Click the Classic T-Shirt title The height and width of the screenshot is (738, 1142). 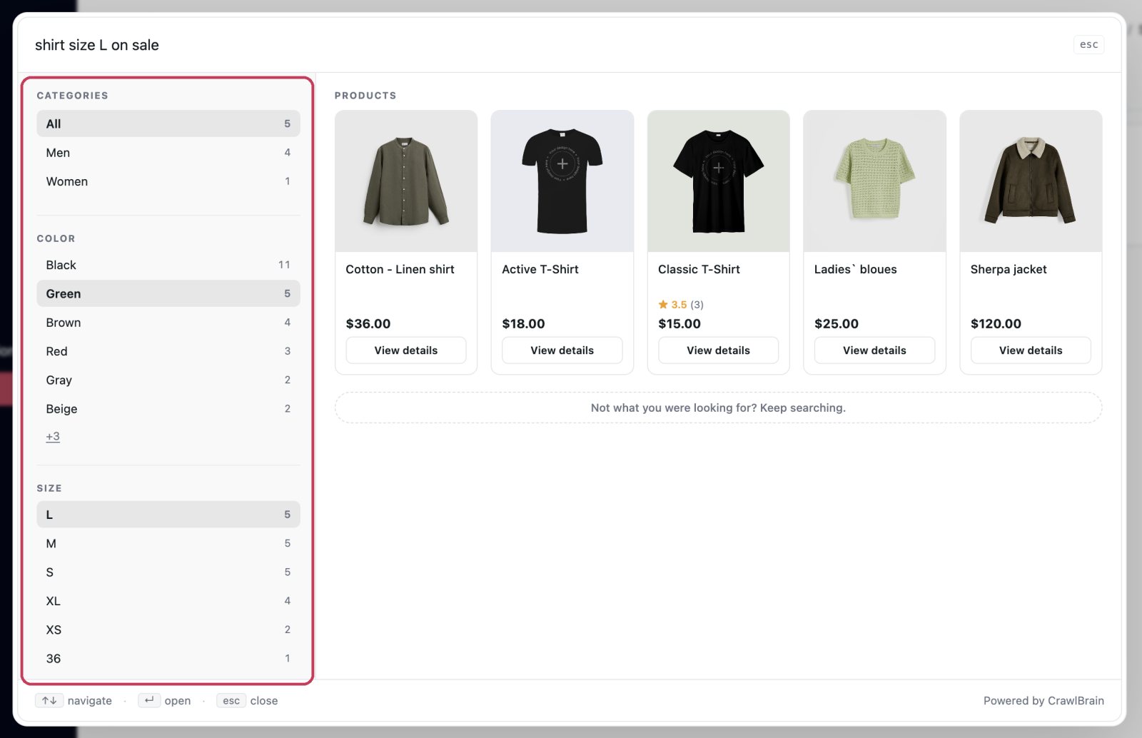pos(699,269)
